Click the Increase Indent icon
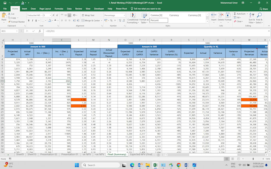271x169 pixels. point(78,20)
